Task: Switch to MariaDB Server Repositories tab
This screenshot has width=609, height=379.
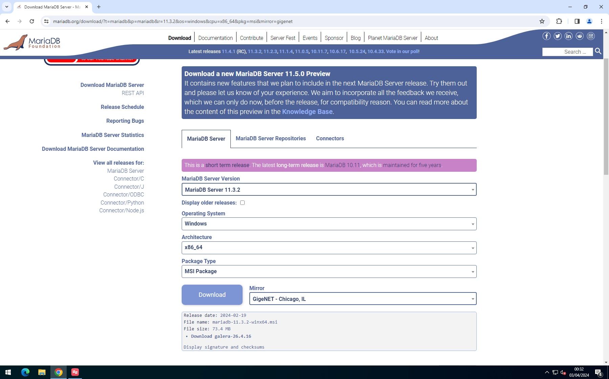Action: pos(271,139)
